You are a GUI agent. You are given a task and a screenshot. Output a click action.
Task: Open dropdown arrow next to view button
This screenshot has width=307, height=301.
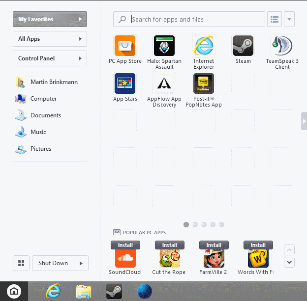click(289, 19)
